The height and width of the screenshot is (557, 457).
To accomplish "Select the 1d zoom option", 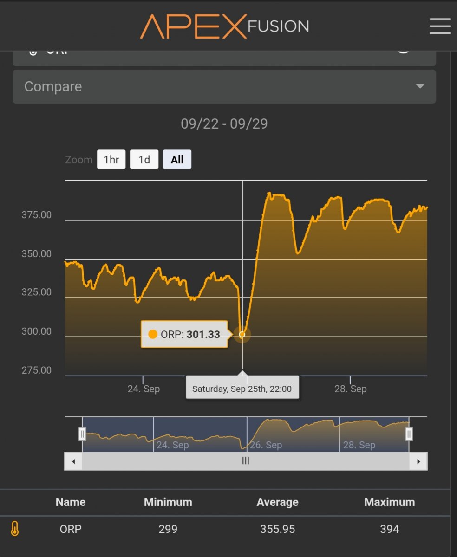I will pyautogui.click(x=144, y=160).
